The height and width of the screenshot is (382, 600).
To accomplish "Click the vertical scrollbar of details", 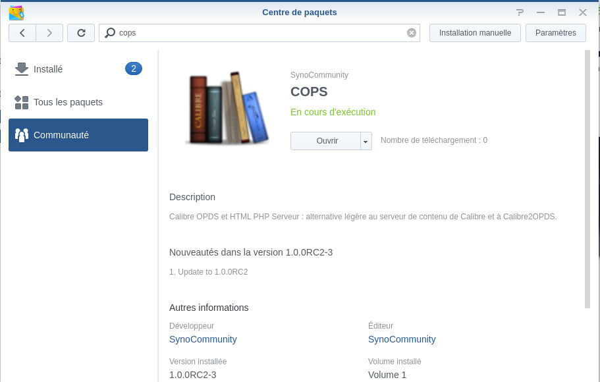I will (587, 178).
